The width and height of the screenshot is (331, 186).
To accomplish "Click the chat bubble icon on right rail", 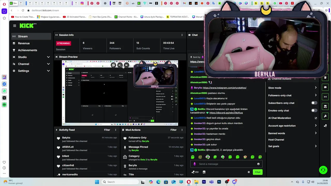I will pos(325,87).
